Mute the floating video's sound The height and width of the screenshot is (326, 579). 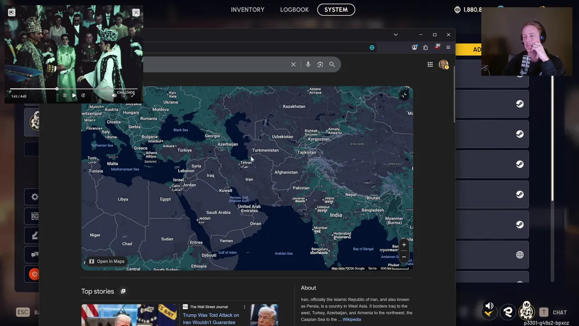click(x=114, y=96)
